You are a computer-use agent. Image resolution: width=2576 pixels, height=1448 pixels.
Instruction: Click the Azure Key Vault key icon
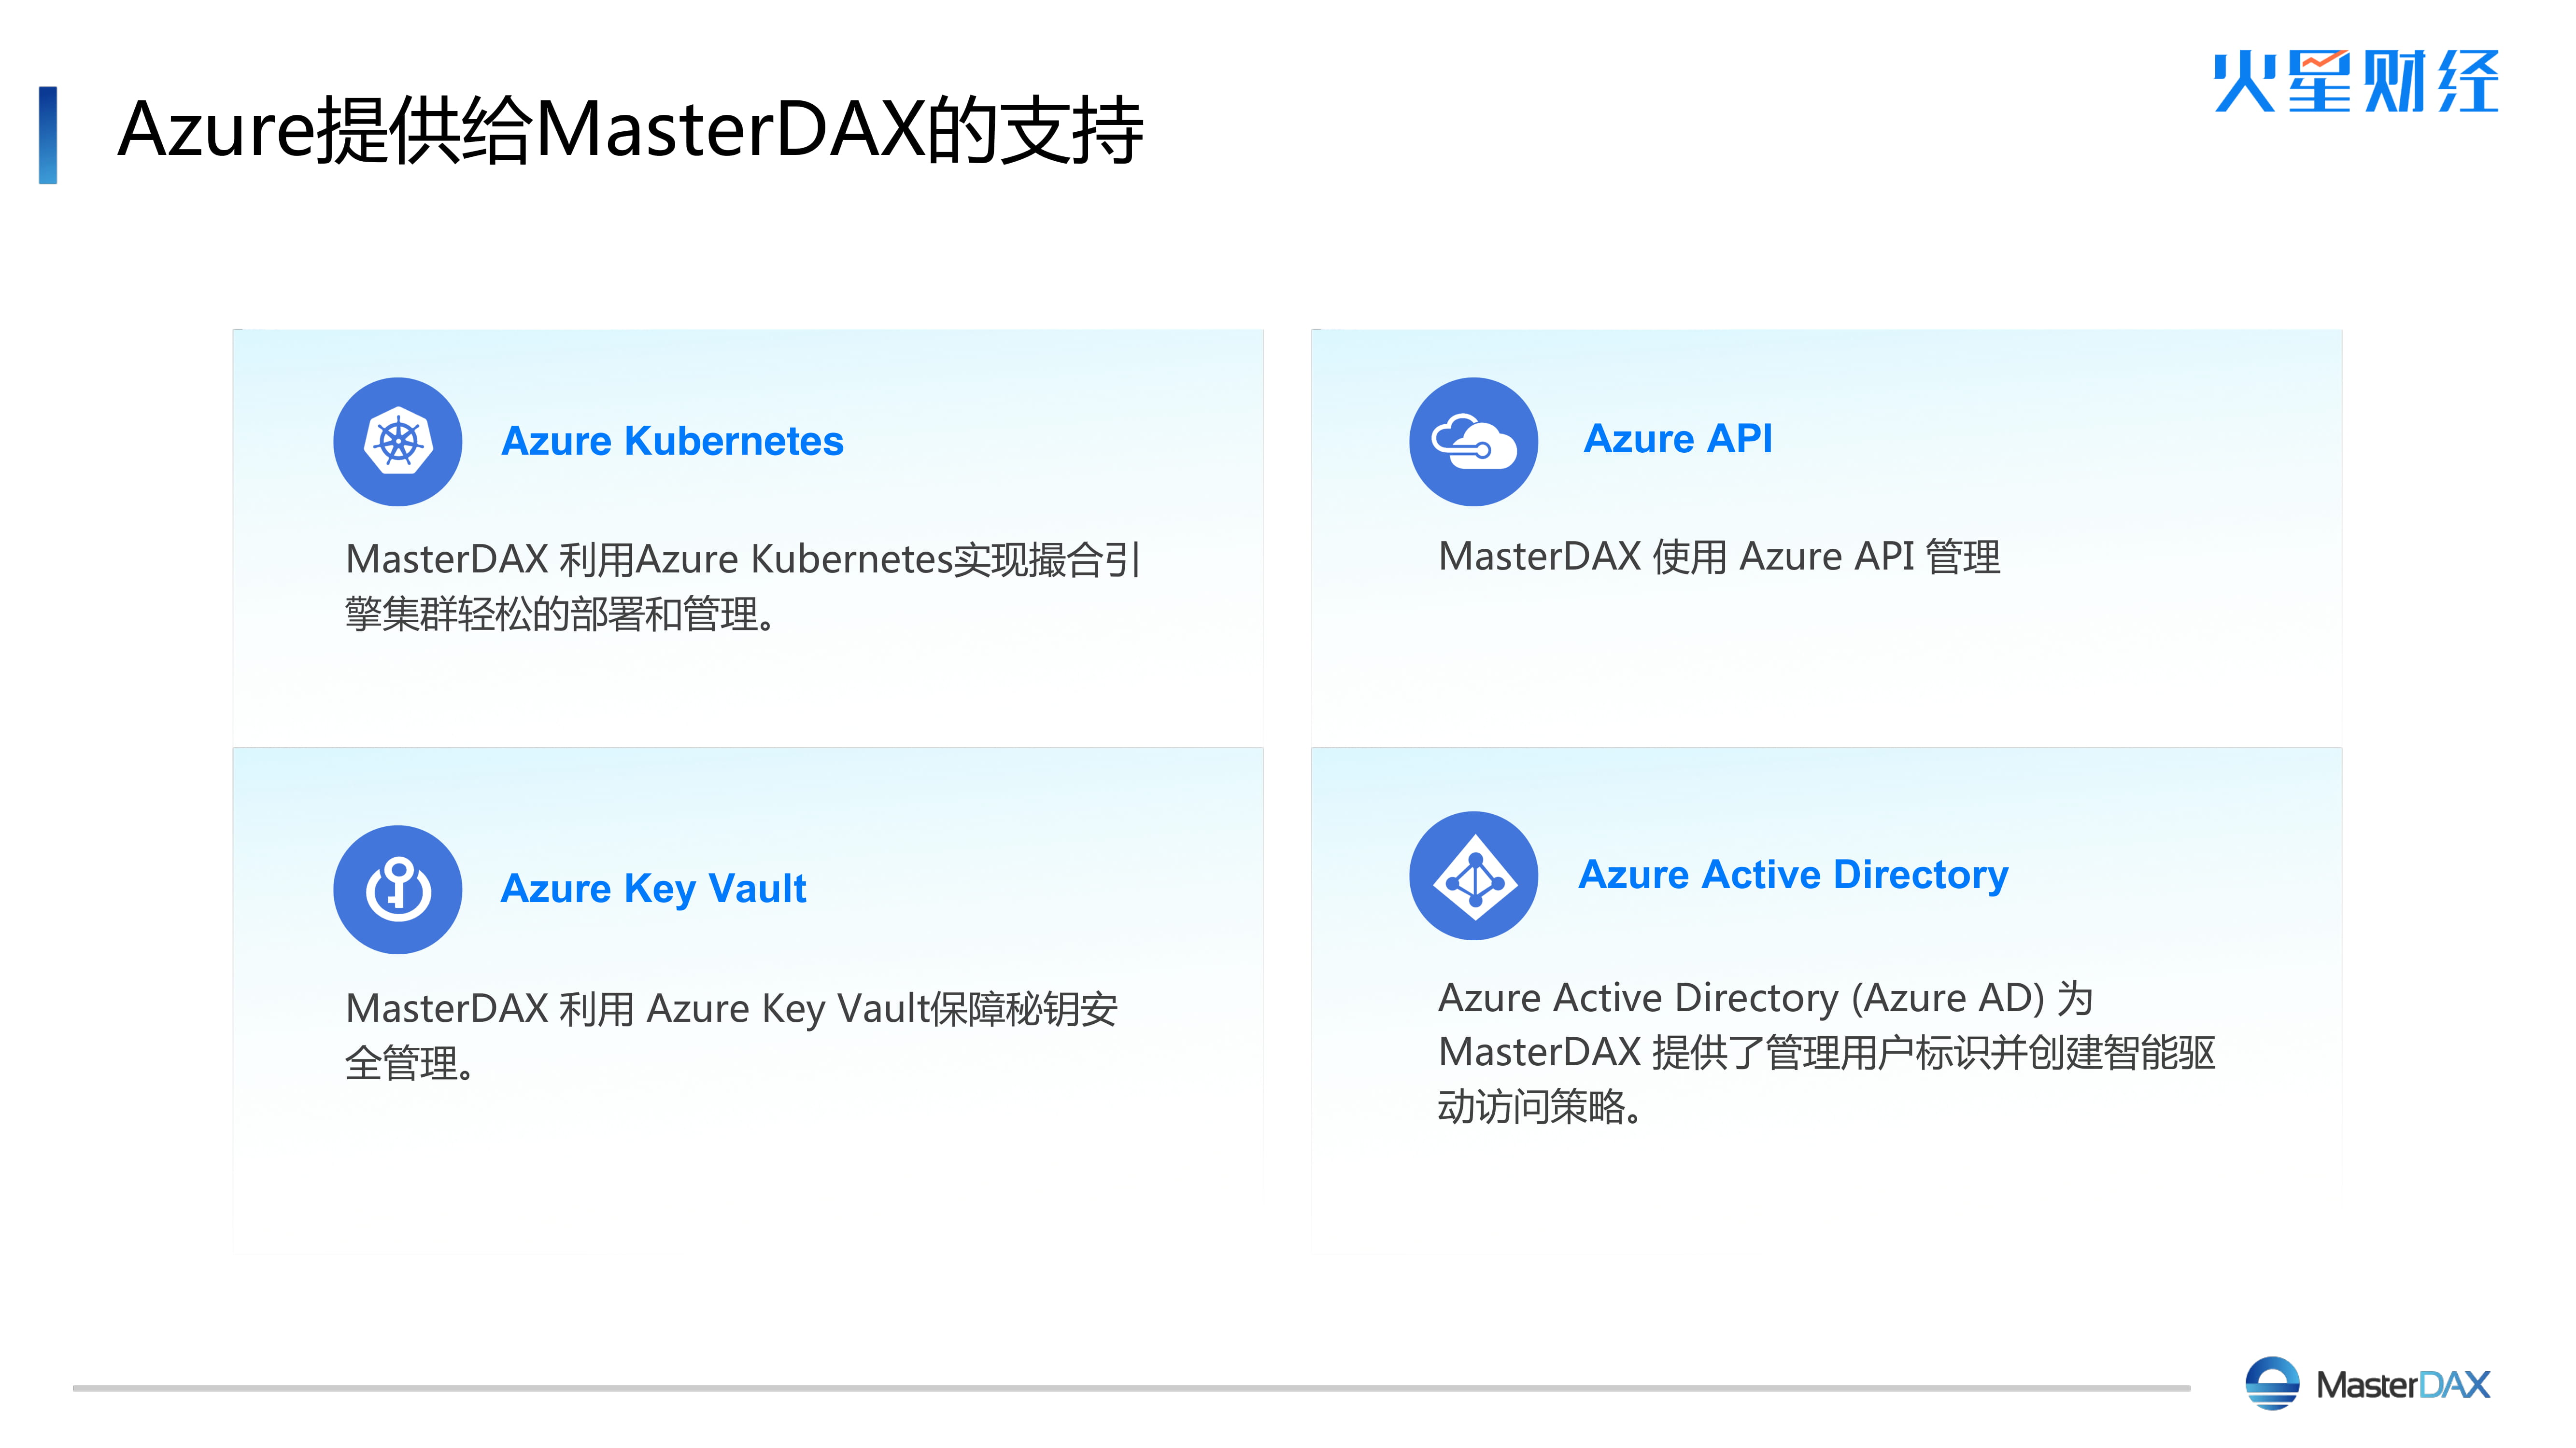pos(397,890)
